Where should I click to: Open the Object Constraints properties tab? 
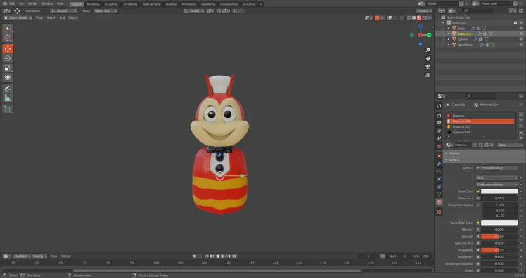(x=439, y=186)
